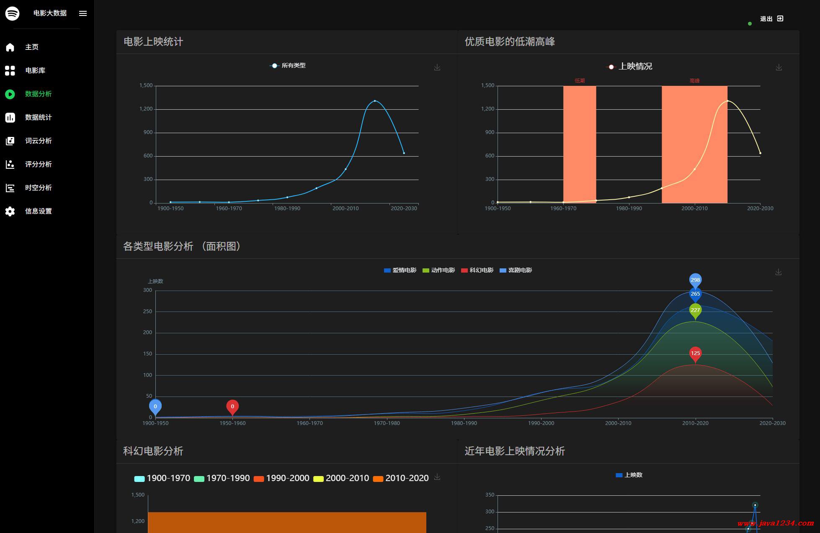Image resolution: width=820 pixels, height=533 pixels.
Task: Click the logout icon next to 退出
Action: (780, 18)
